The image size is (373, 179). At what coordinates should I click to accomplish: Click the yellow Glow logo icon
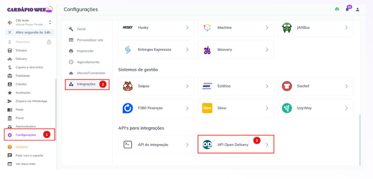click(207, 108)
